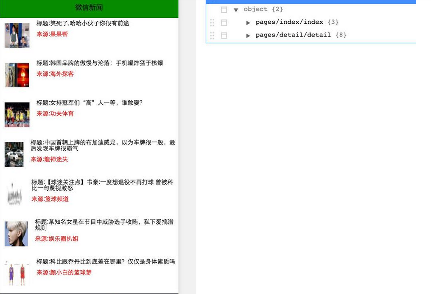Viewport: 431px width, 294px height.
Task: Open headline 科比跟乔丹比到底差在哪里
Action: pyautogui.click(x=106, y=262)
